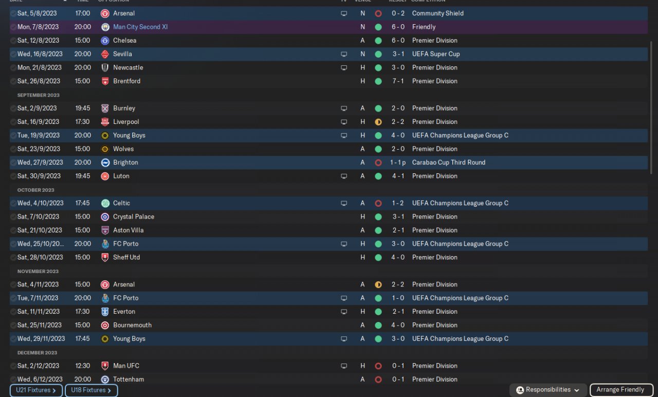Viewport: 658px width, 397px height.
Task: Open the Man City Second XI link
Action: coord(140,27)
